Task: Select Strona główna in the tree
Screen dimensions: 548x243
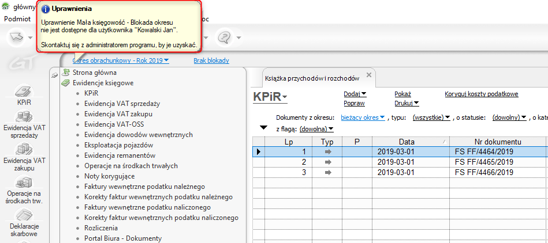Action: click(x=95, y=73)
